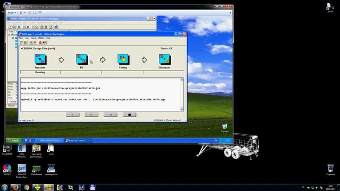Click the Firefox icon in the host taskbar
340x191 pixels.
click(15, 187)
